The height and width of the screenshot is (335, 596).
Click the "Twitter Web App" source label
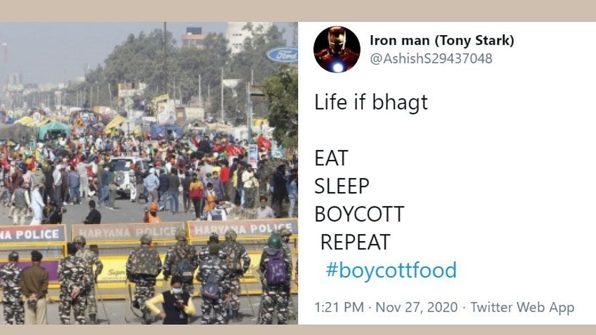point(522,307)
